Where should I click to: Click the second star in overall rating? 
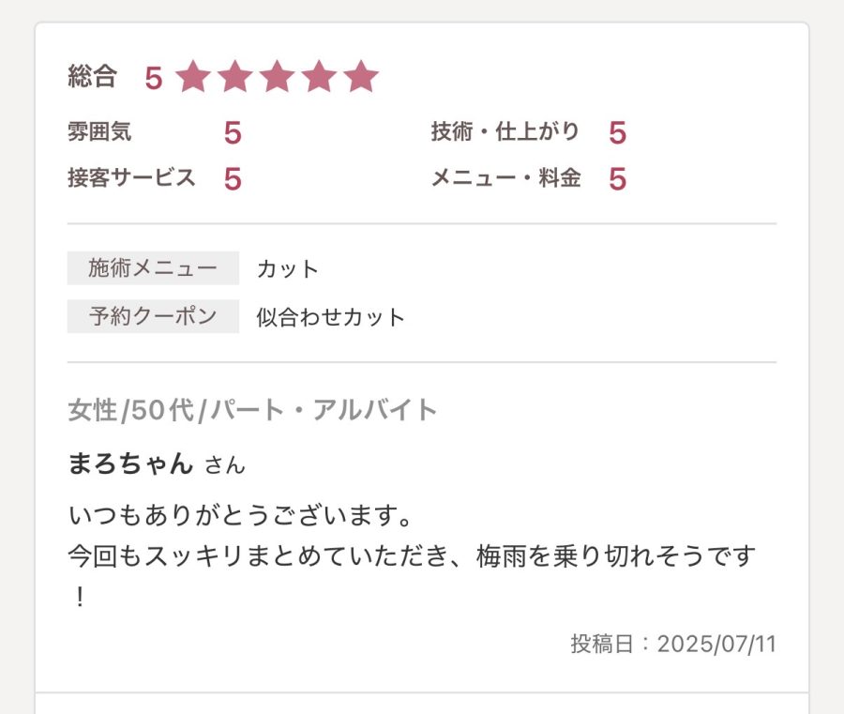[x=235, y=77]
